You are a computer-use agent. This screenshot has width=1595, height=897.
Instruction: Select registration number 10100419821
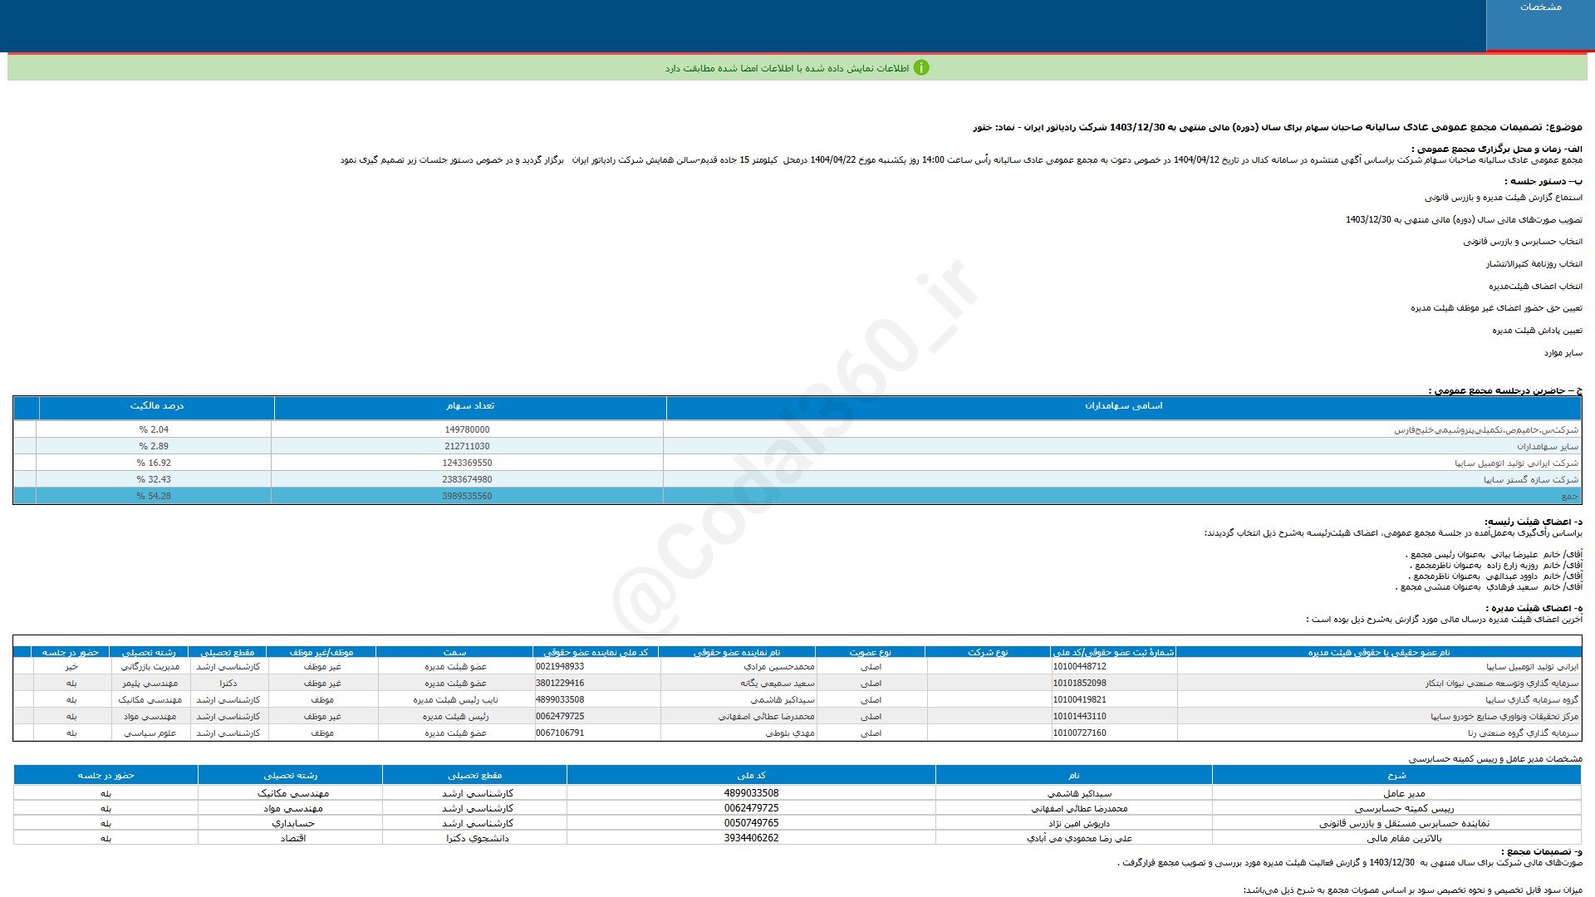click(x=1079, y=700)
